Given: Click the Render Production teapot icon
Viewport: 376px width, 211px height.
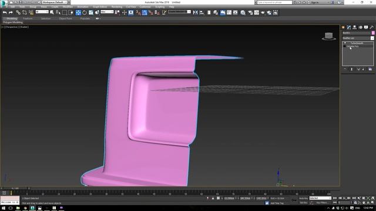Looking at the screenshot, I should coord(263,12).
